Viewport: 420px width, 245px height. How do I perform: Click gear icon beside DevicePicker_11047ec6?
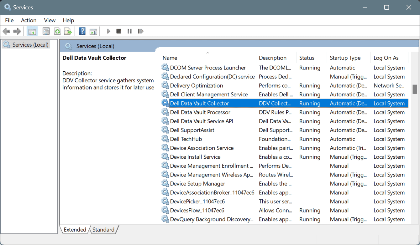(x=165, y=202)
